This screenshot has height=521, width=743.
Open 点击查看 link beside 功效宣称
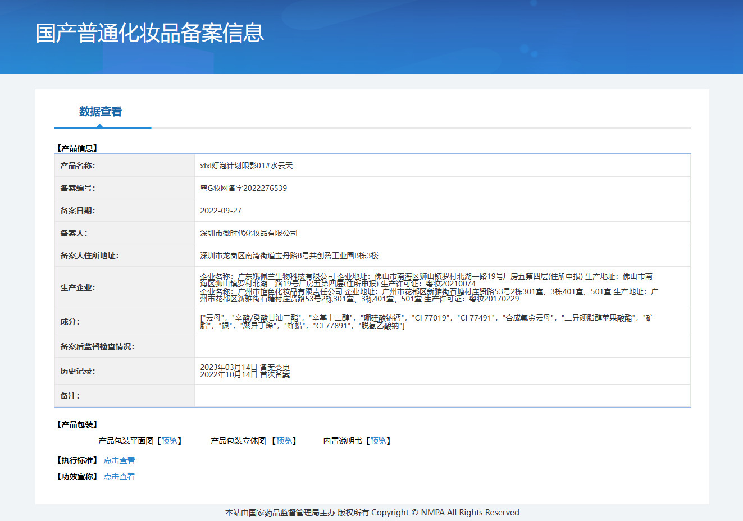(119, 477)
